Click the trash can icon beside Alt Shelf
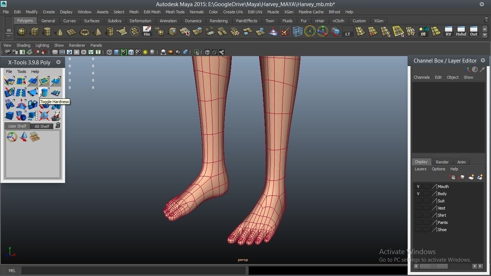Viewport: 491px width, 276px height. coord(58,126)
